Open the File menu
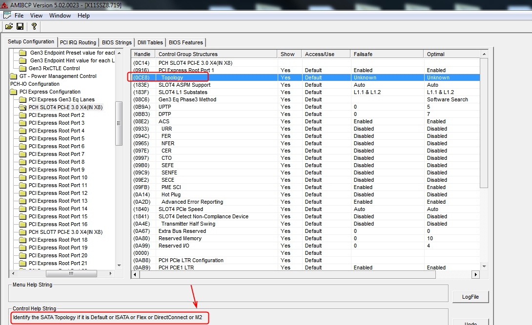Screen dimensions: 532x325 (19, 16)
